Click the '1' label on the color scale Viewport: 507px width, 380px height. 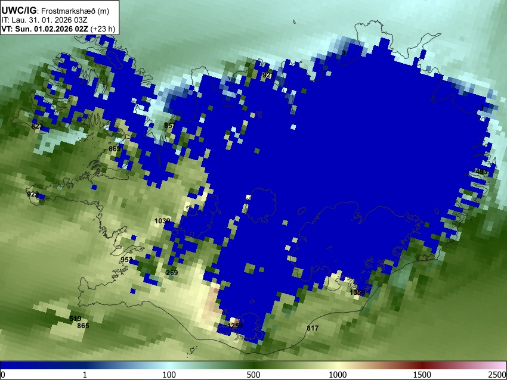pyautogui.click(x=85, y=375)
